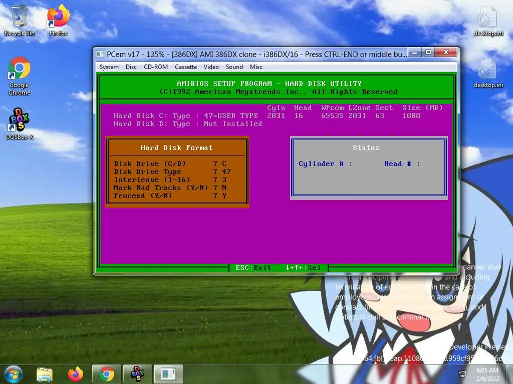Click the 'Interleave (1-16)' row
This screenshot has width=513, height=384.
[170, 179]
